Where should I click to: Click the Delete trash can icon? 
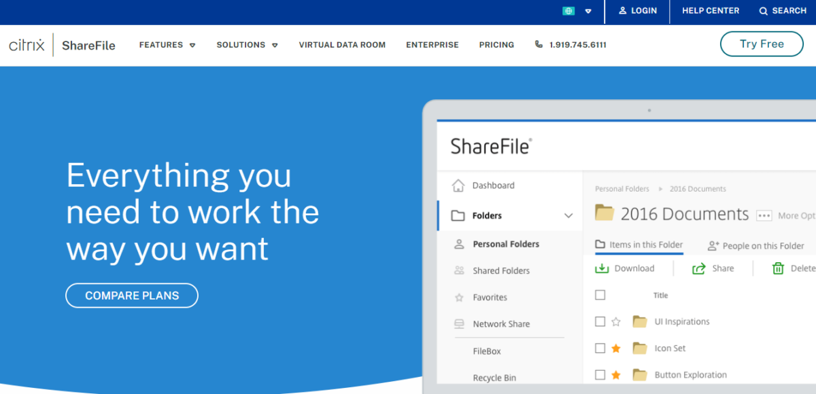point(778,268)
